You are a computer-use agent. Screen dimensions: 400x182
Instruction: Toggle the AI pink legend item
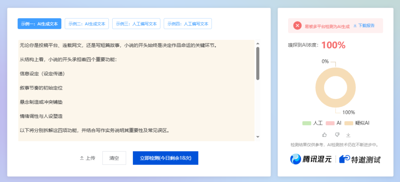point(334,123)
